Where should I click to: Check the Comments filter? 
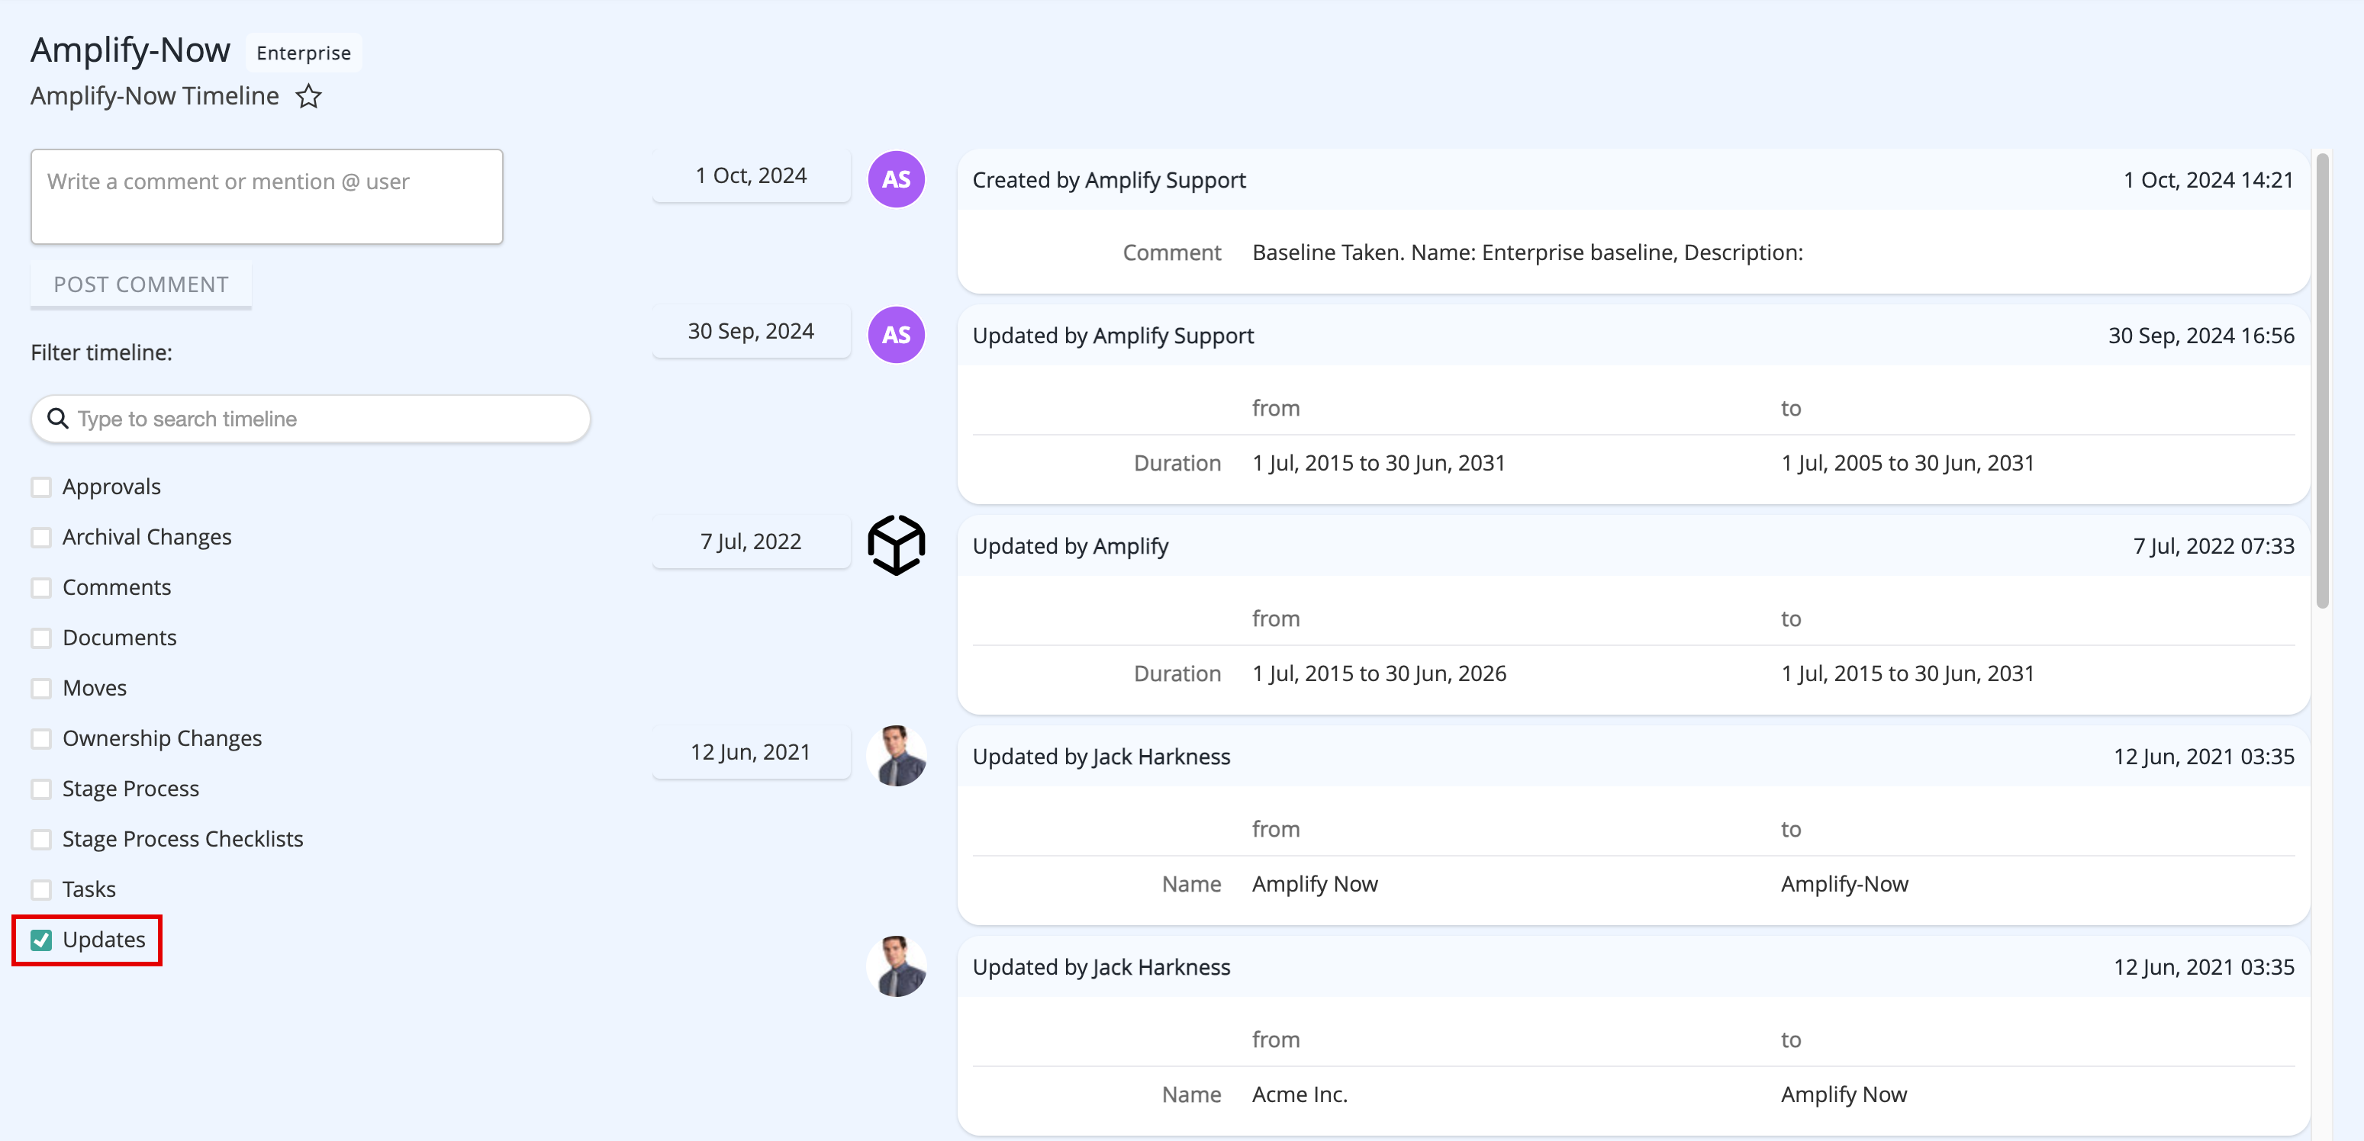(x=41, y=588)
